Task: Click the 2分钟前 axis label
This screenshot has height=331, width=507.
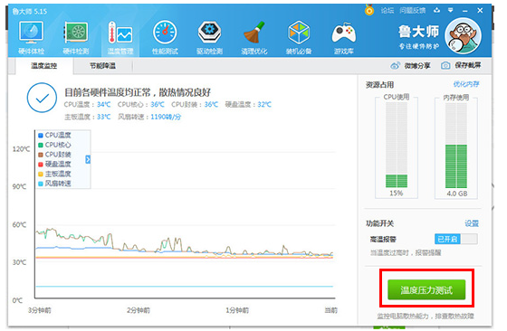Action: (139, 310)
